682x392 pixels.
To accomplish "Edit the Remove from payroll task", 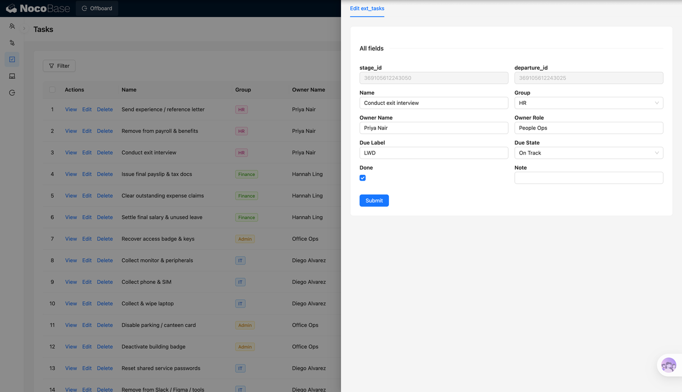I will point(87,131).
